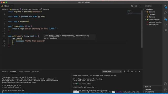Click 'Initialized a git repository.' terminal line
Screen dimensions: 168x94
84,87
